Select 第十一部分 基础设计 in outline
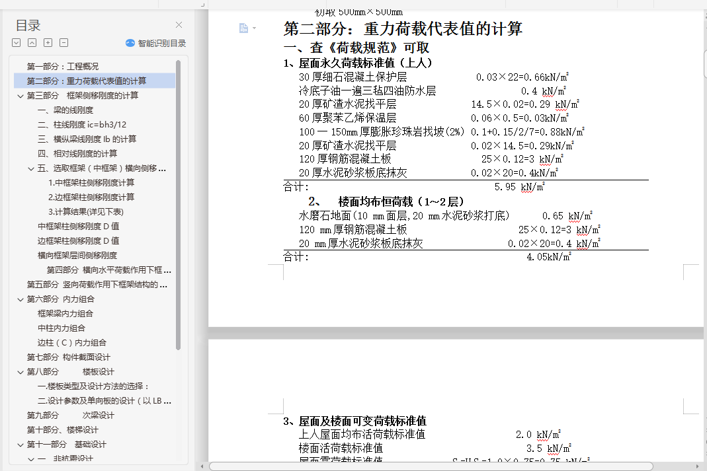 click(67, 445)
